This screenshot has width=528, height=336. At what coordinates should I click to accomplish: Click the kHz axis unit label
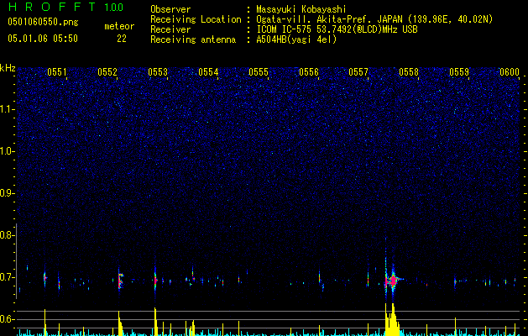point(8,68)
